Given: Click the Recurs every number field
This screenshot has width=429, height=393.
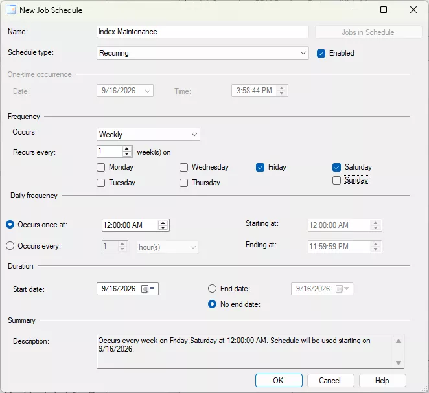Looking at the screenshot, I should click(110, 151).
